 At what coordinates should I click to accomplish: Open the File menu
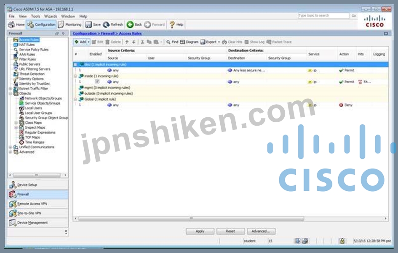click(11, 16)
